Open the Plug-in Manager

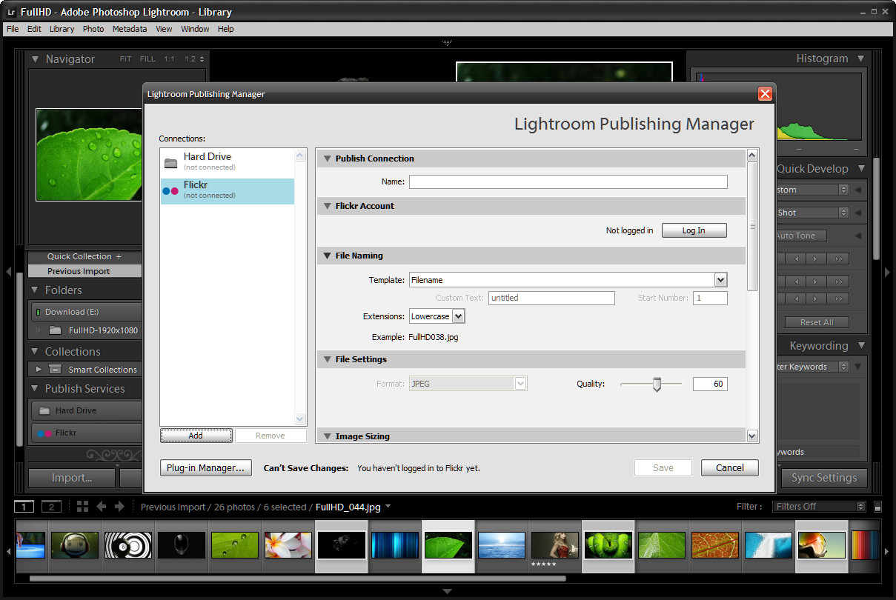tap(206, 467)
